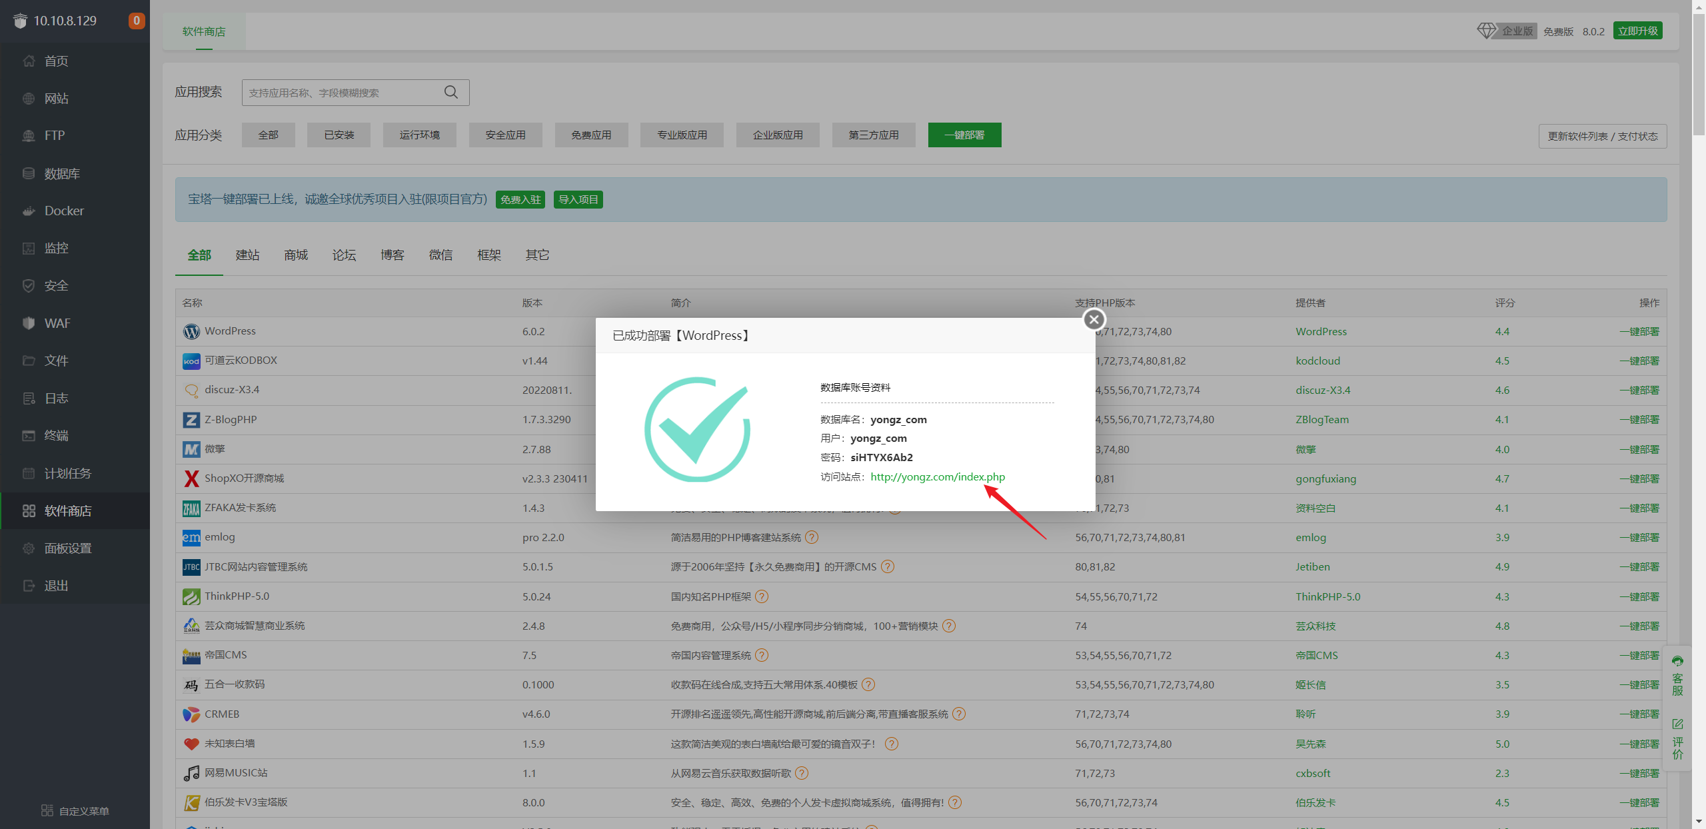Switch to the 其它 tab
Viewport: 1706px width, 829px height.
coord(538,255)
